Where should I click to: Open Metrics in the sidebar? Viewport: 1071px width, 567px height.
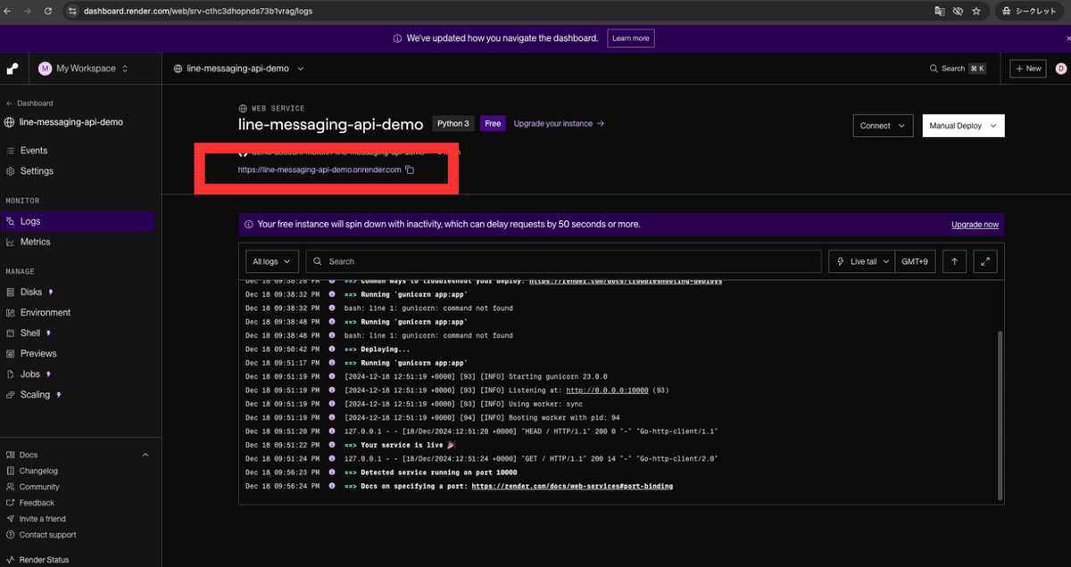pos(36,242)
